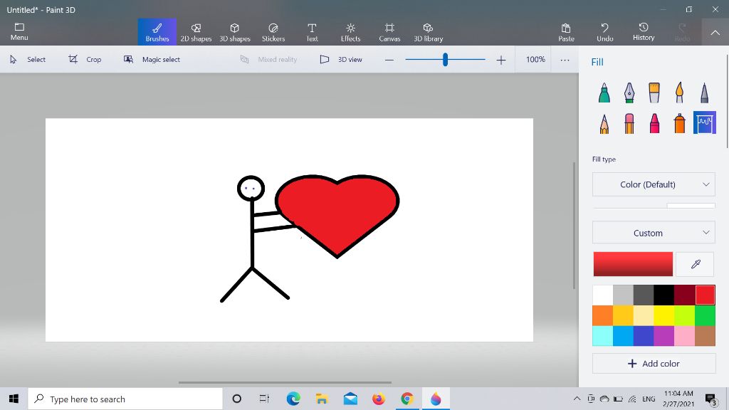This screenshot has height=410, width=729.
Task: Click the zoom in plus button
Action: click(x=501, y=61)
